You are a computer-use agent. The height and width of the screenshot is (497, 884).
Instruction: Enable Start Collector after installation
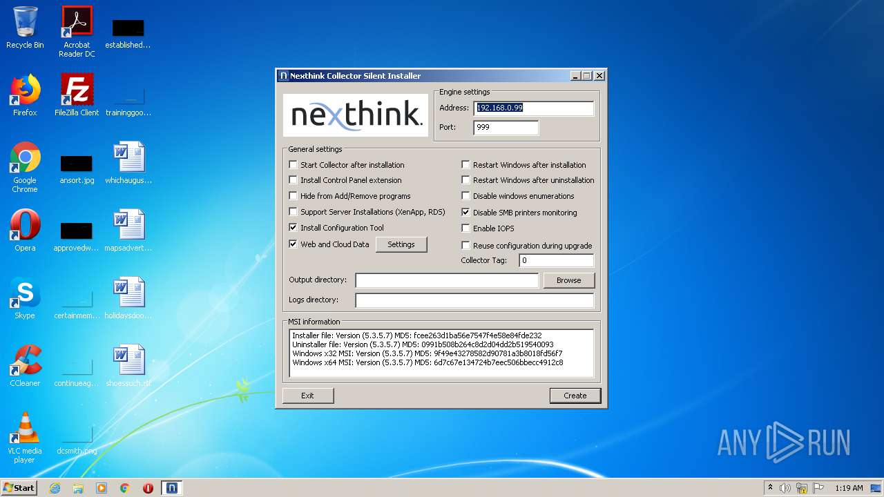coord(294,165)
